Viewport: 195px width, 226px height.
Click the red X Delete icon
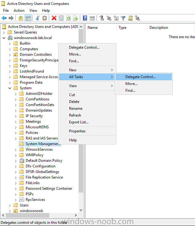[54, 18]
